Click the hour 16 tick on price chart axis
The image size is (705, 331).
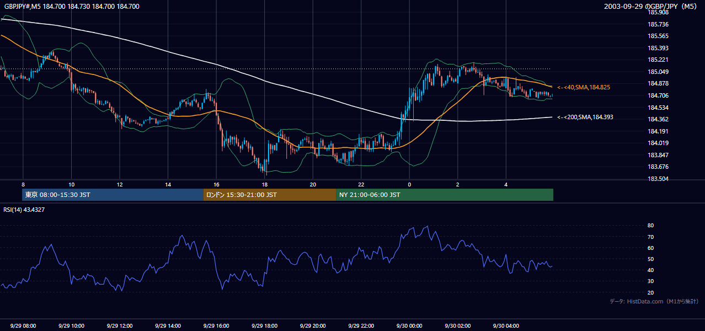click(x=216, y=184)
